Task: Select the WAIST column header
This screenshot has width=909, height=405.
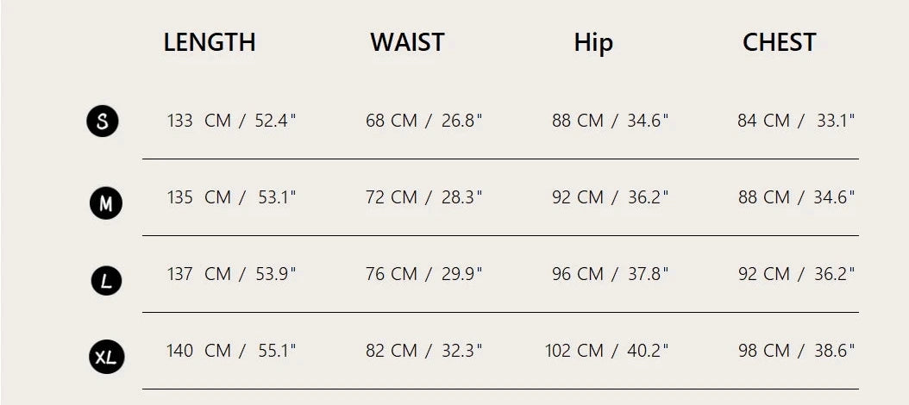Action: tap(407, 42)
